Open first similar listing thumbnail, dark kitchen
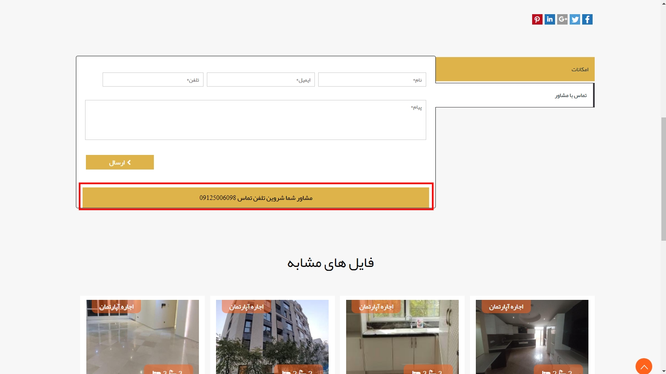 532,337
